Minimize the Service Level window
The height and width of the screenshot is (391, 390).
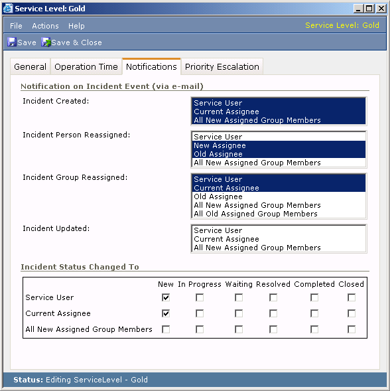[358, 9]
